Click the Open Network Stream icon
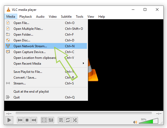 pos(8,46)
